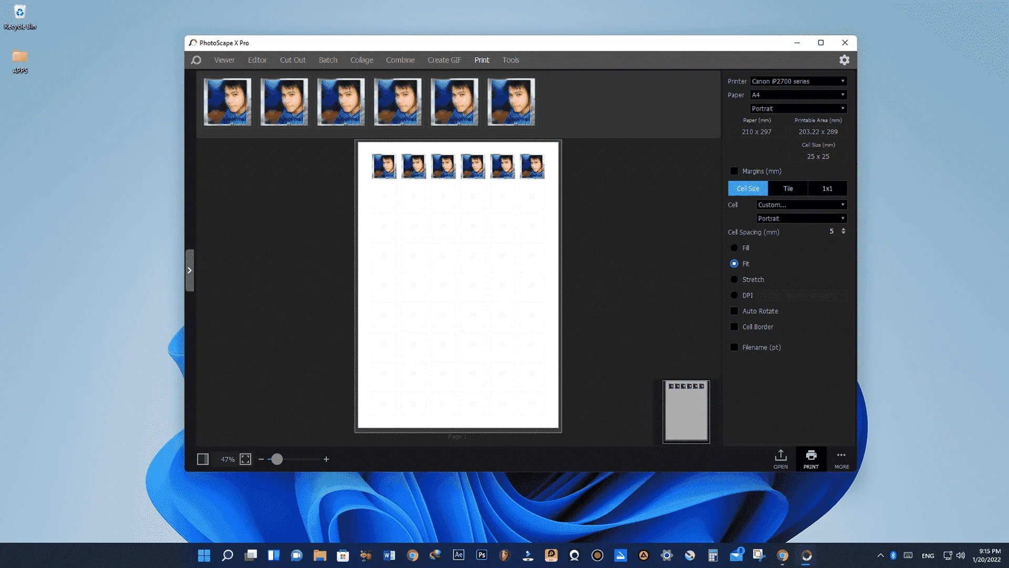Open settings gear in PhotoScape
This screenshot has height=568, width=1009.
click(x=844, y=60)
